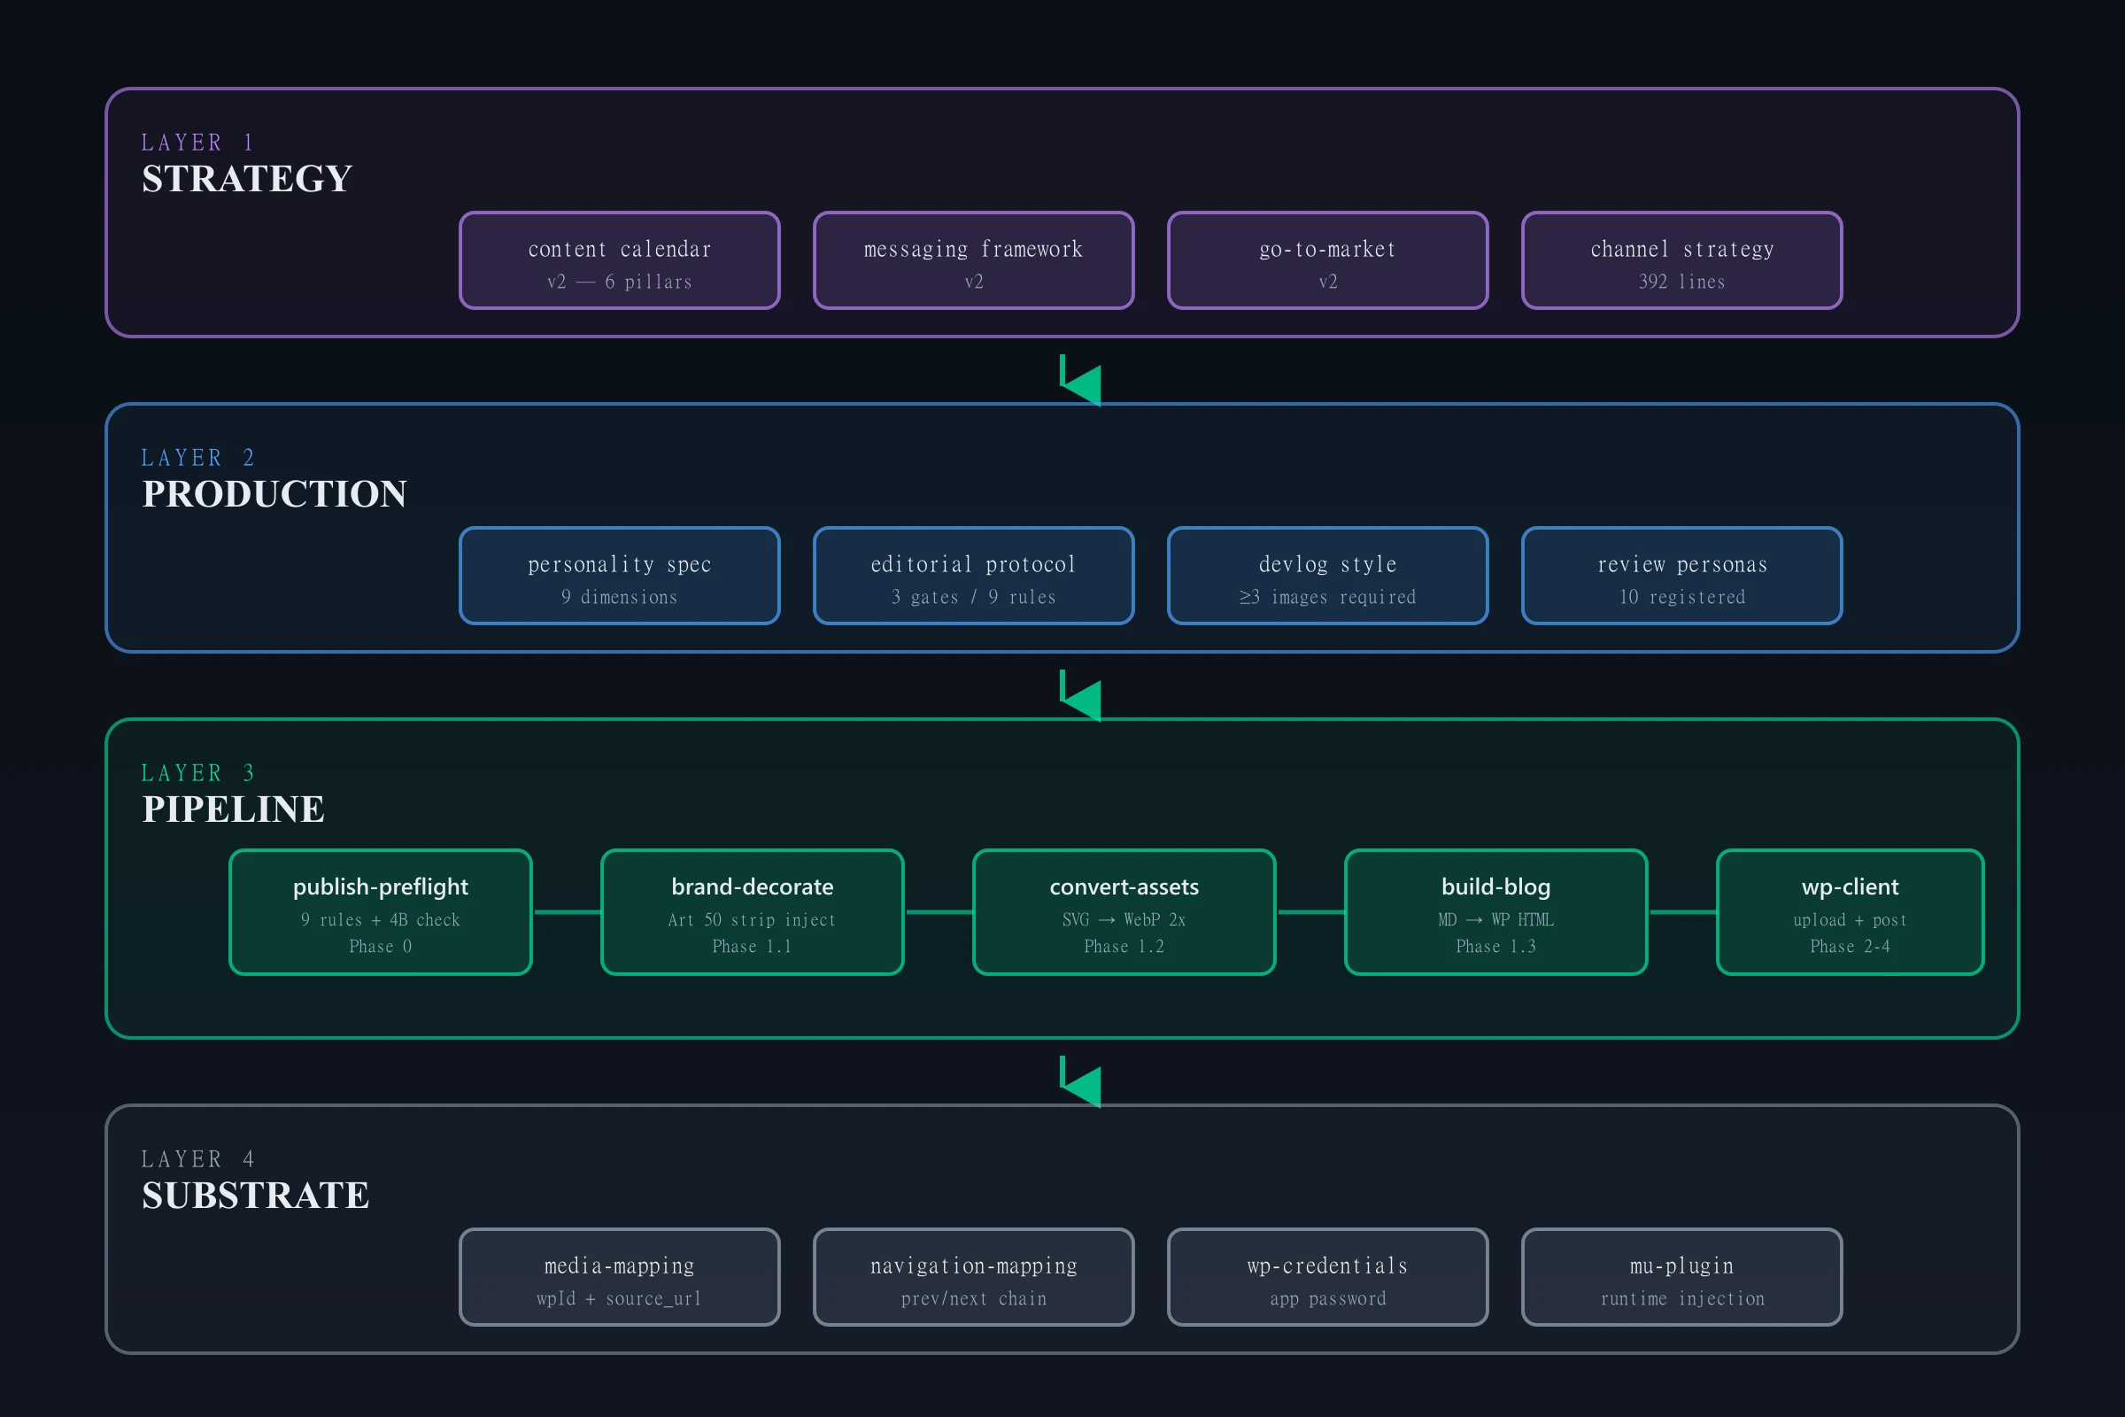Click the 'app password' text
2125x1417 pixels.
click(x=1328, y=1298)
